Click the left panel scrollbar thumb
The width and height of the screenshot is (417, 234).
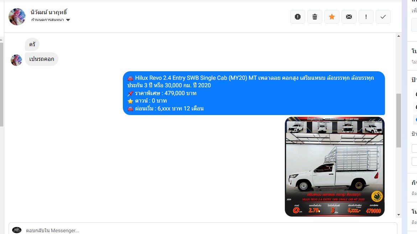(x=1, y=84)
